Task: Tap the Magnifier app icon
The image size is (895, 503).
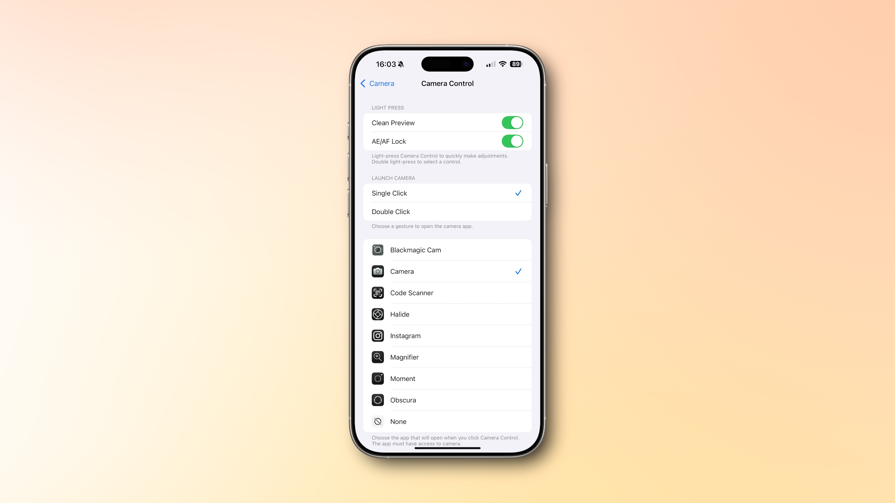Action: pos(377,357)
